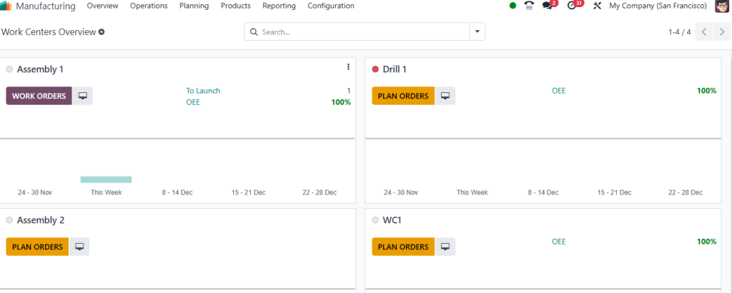Image resolution: width=732 pixels, height=293 pixels.
Task: Open the Planning menu
Action: tap(194, 6)
